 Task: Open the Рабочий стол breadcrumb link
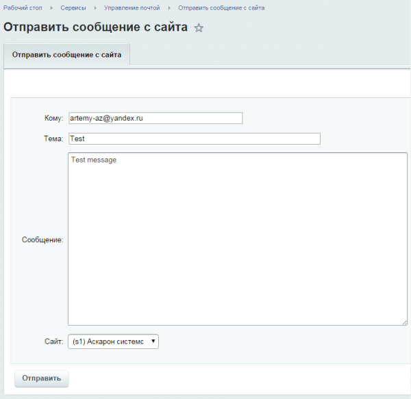click(x=22, y=8)
